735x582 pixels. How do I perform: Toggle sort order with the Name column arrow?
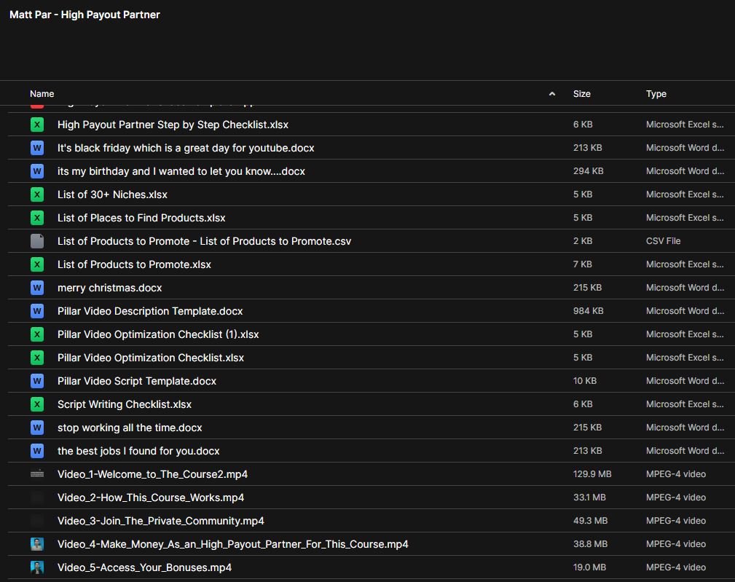[552, 94]
